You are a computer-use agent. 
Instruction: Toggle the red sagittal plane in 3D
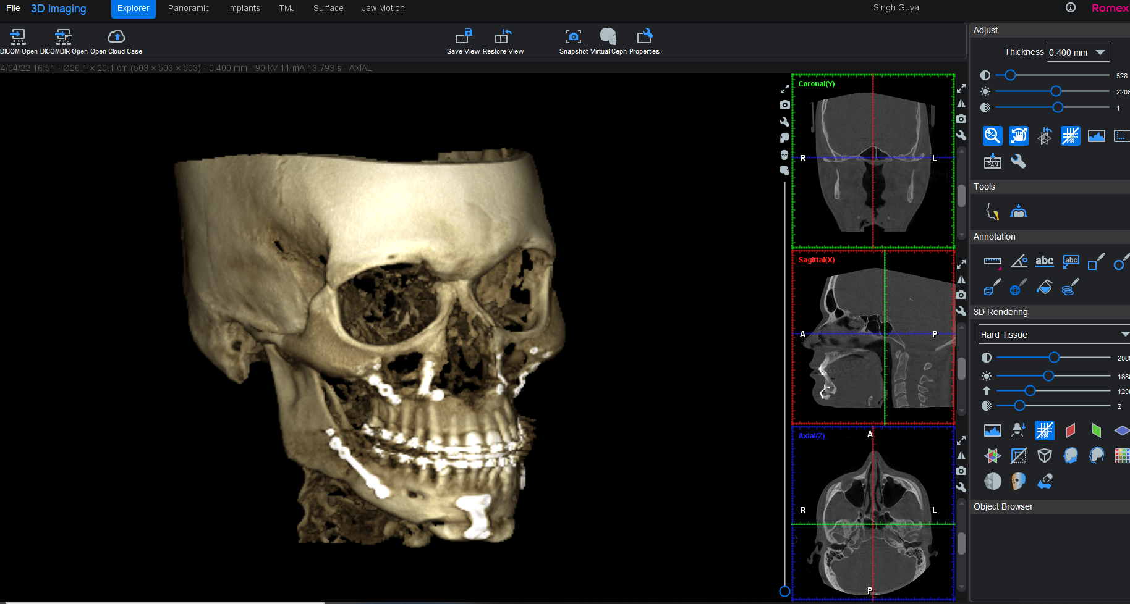pyautogui.click(x=1071, y=430)
